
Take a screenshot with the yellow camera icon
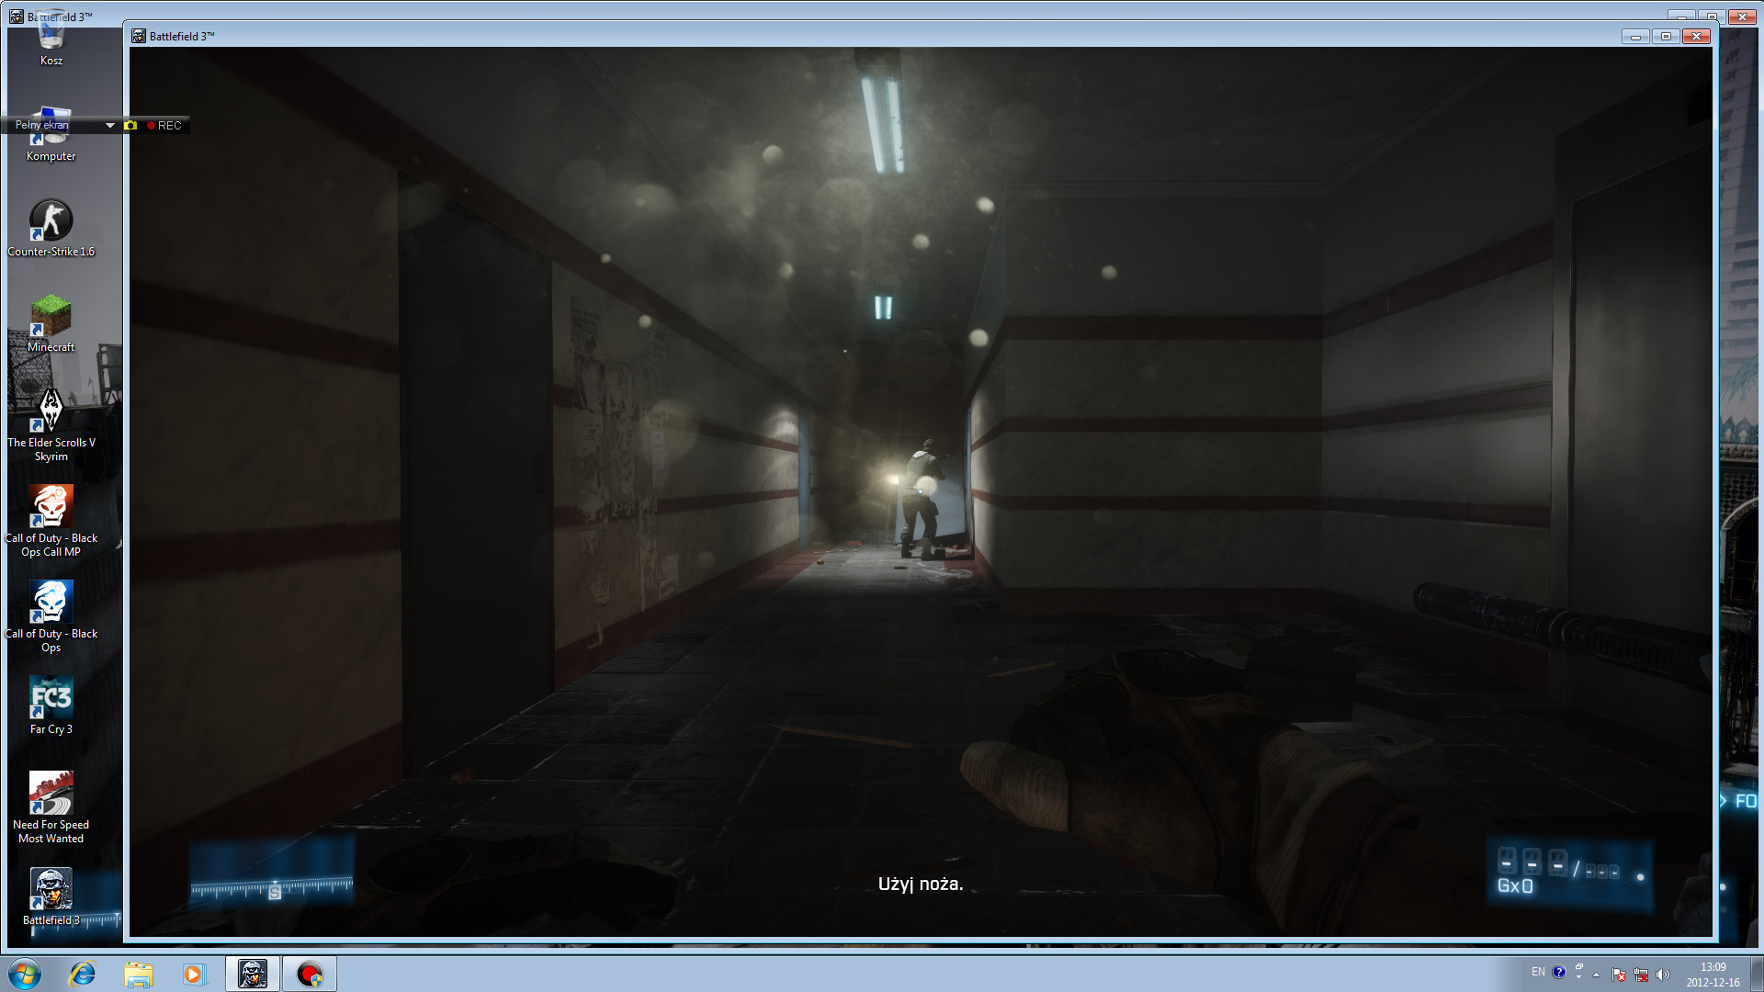point(130,125)
